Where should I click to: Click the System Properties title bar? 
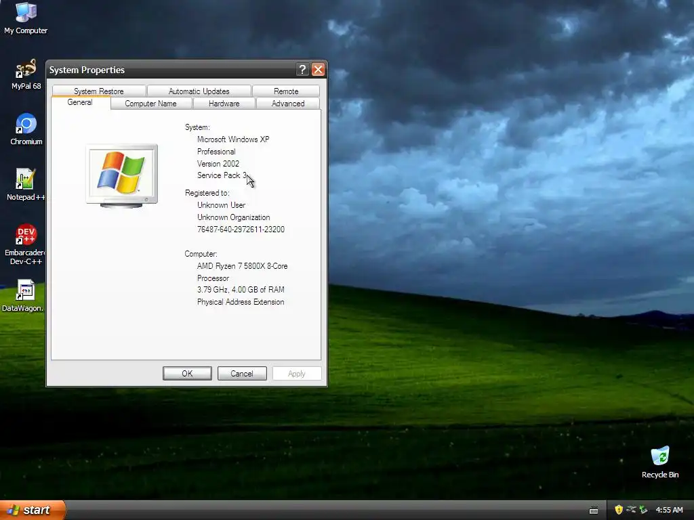coord(170,70)
